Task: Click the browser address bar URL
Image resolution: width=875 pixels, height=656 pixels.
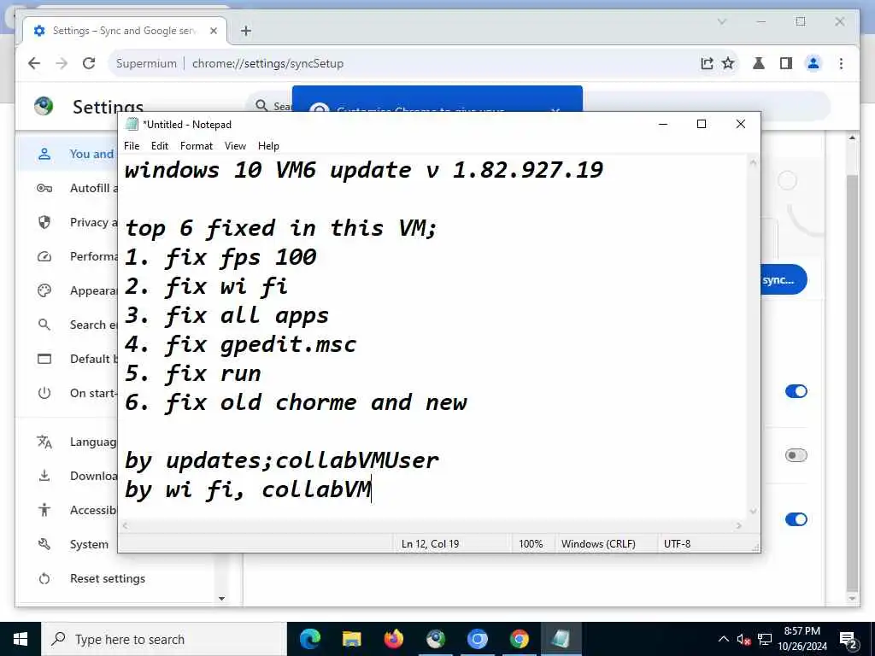Action: pyautogui.click(x=267, y=63)
